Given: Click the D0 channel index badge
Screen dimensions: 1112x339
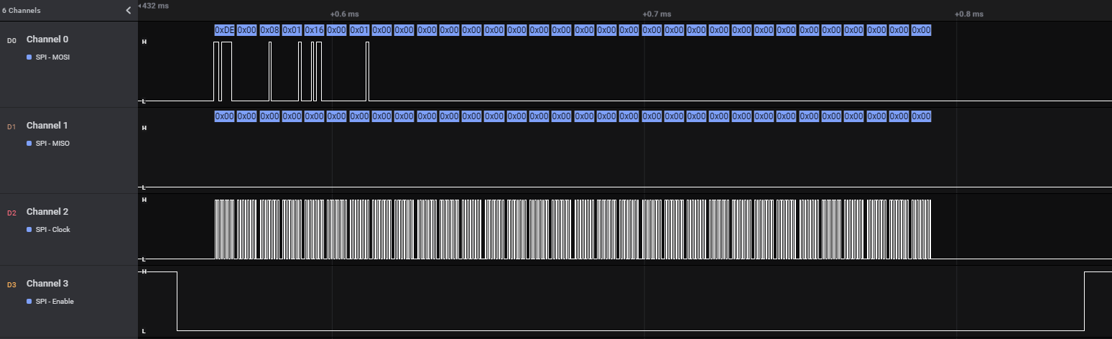Looking at the screenshot, I should tap(11, 40).
